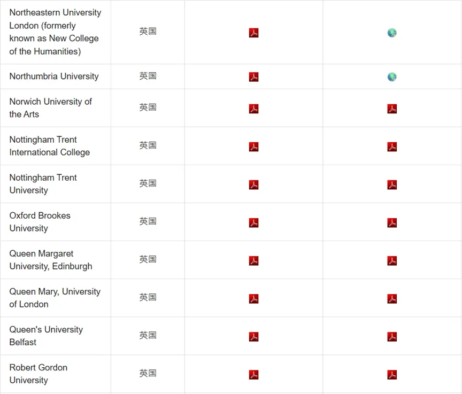Open first PDF icon for Northumbria University

click(x=254, y=77)
